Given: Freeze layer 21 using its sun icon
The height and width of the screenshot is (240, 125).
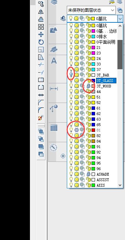Looking at the screenshot, I should click(x=76, y=48).
